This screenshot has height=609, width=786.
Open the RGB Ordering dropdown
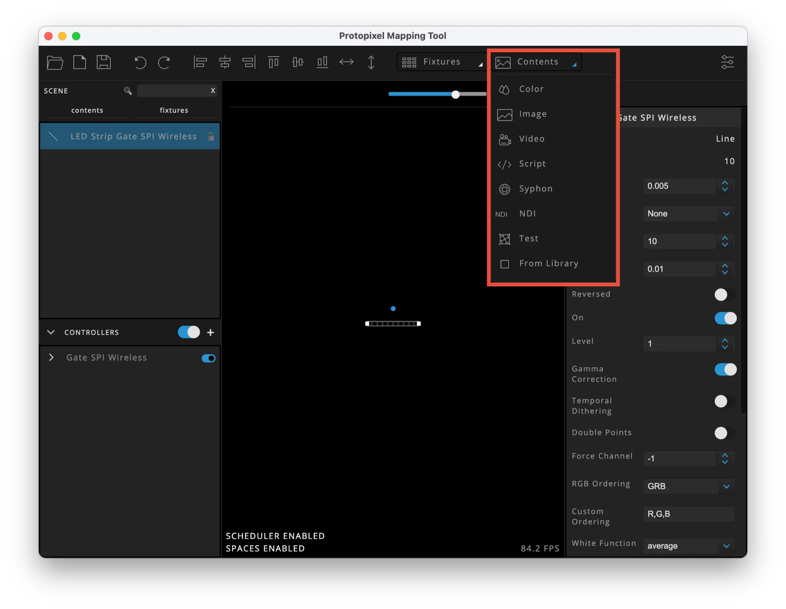click(689, 487)
